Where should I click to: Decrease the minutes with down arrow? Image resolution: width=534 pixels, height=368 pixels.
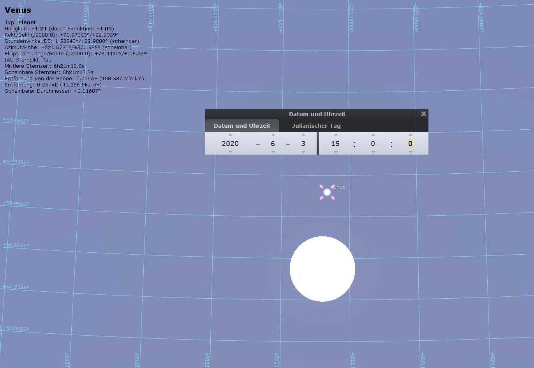click(x=373, y=152)
